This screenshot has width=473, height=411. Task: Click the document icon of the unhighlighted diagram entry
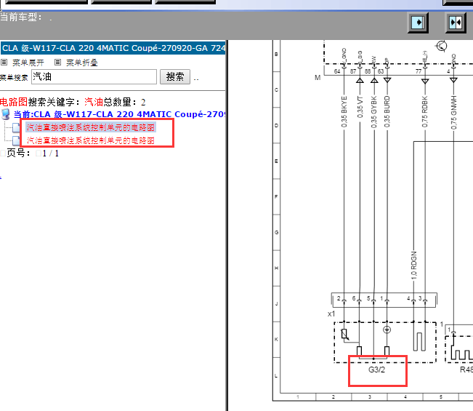click(16, 140)
